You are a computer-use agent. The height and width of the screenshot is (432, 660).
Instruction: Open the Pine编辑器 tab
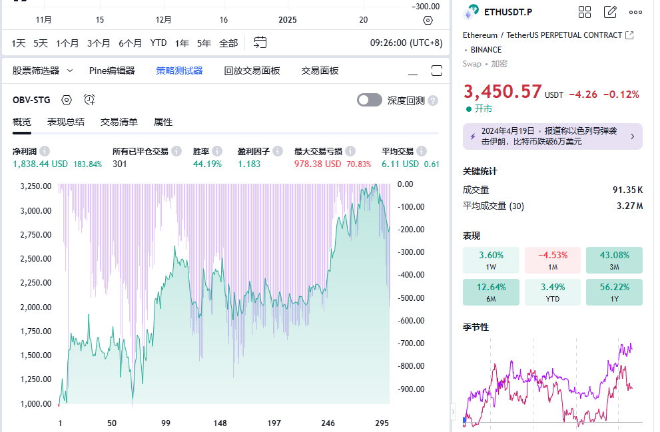coord(112,71)
